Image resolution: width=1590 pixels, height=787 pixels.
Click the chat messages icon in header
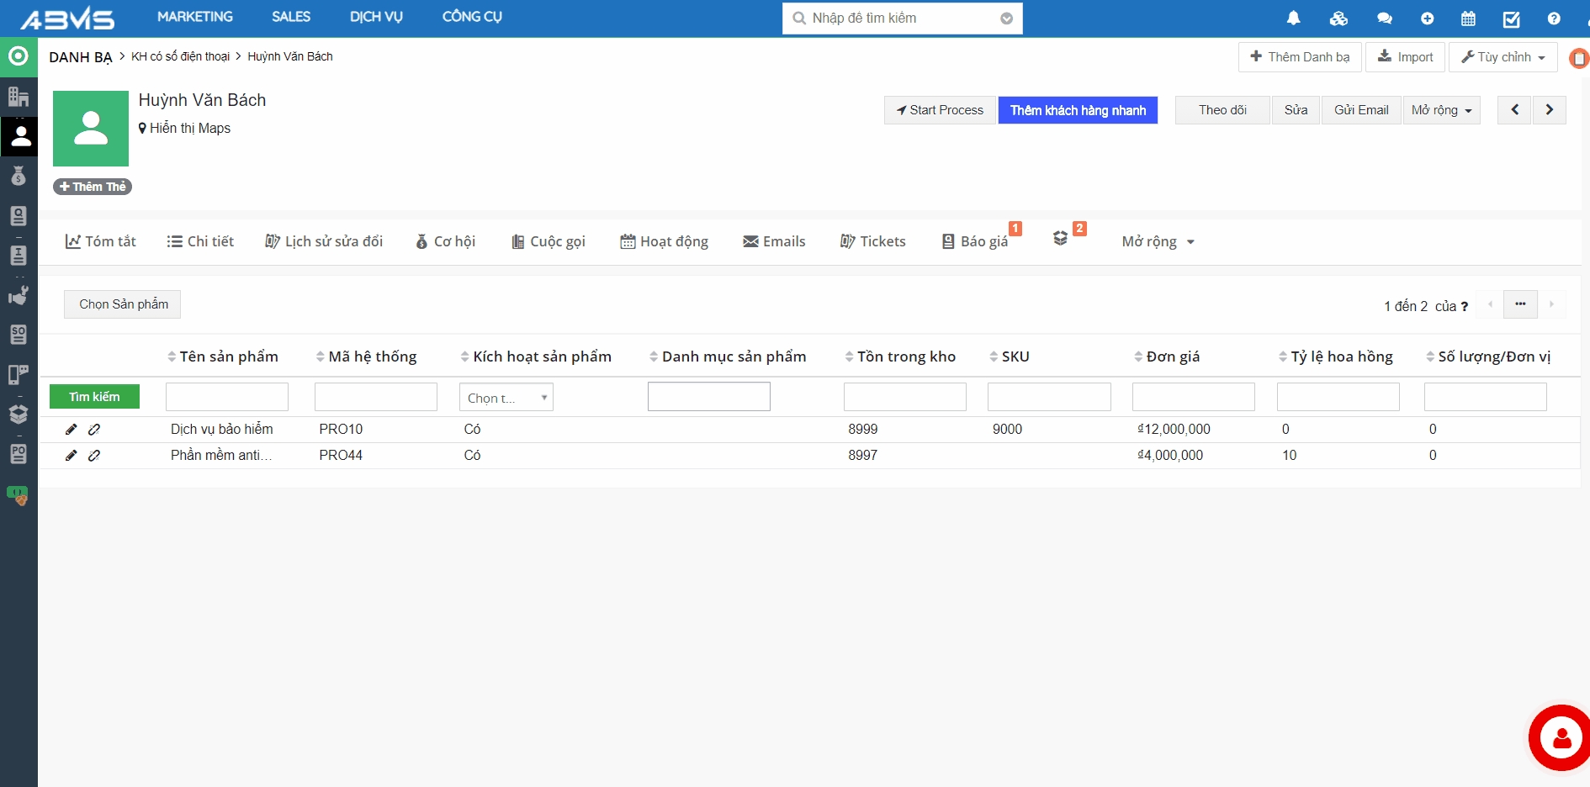[x=1384, y=18]
